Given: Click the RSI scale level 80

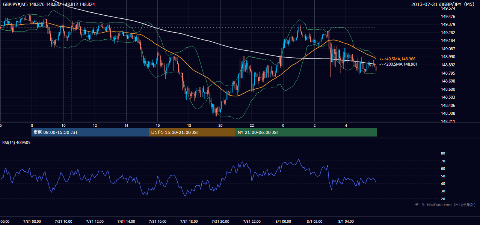Looking at the screenshot, I should (x=443, y=153).
